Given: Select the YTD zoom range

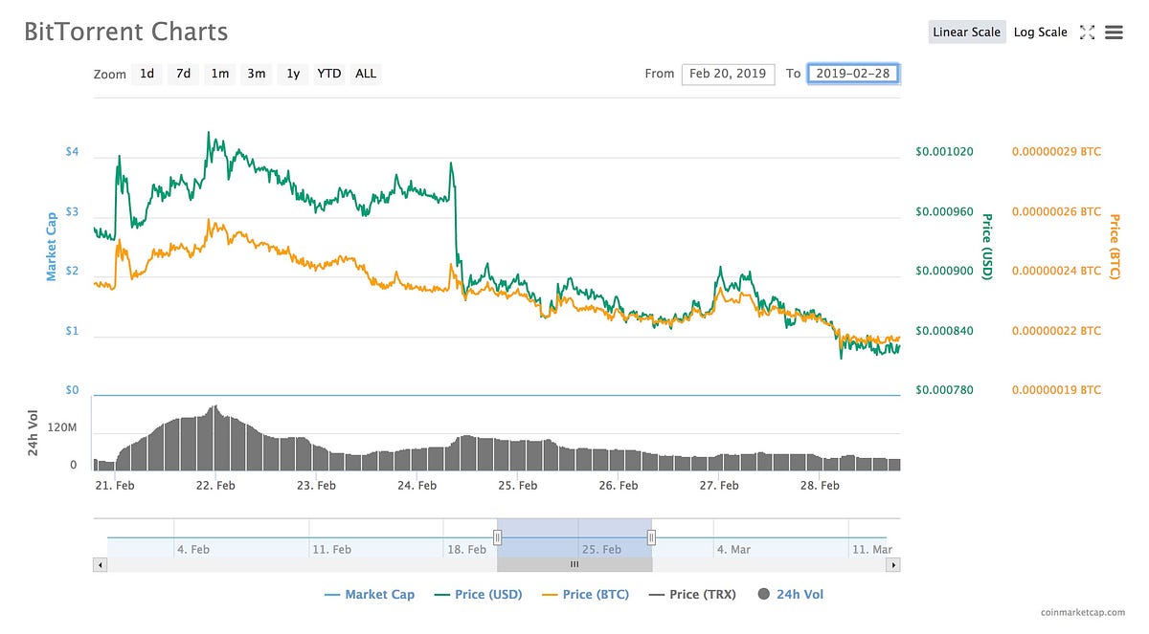Looking at the screenshot, I should [329, 74].
